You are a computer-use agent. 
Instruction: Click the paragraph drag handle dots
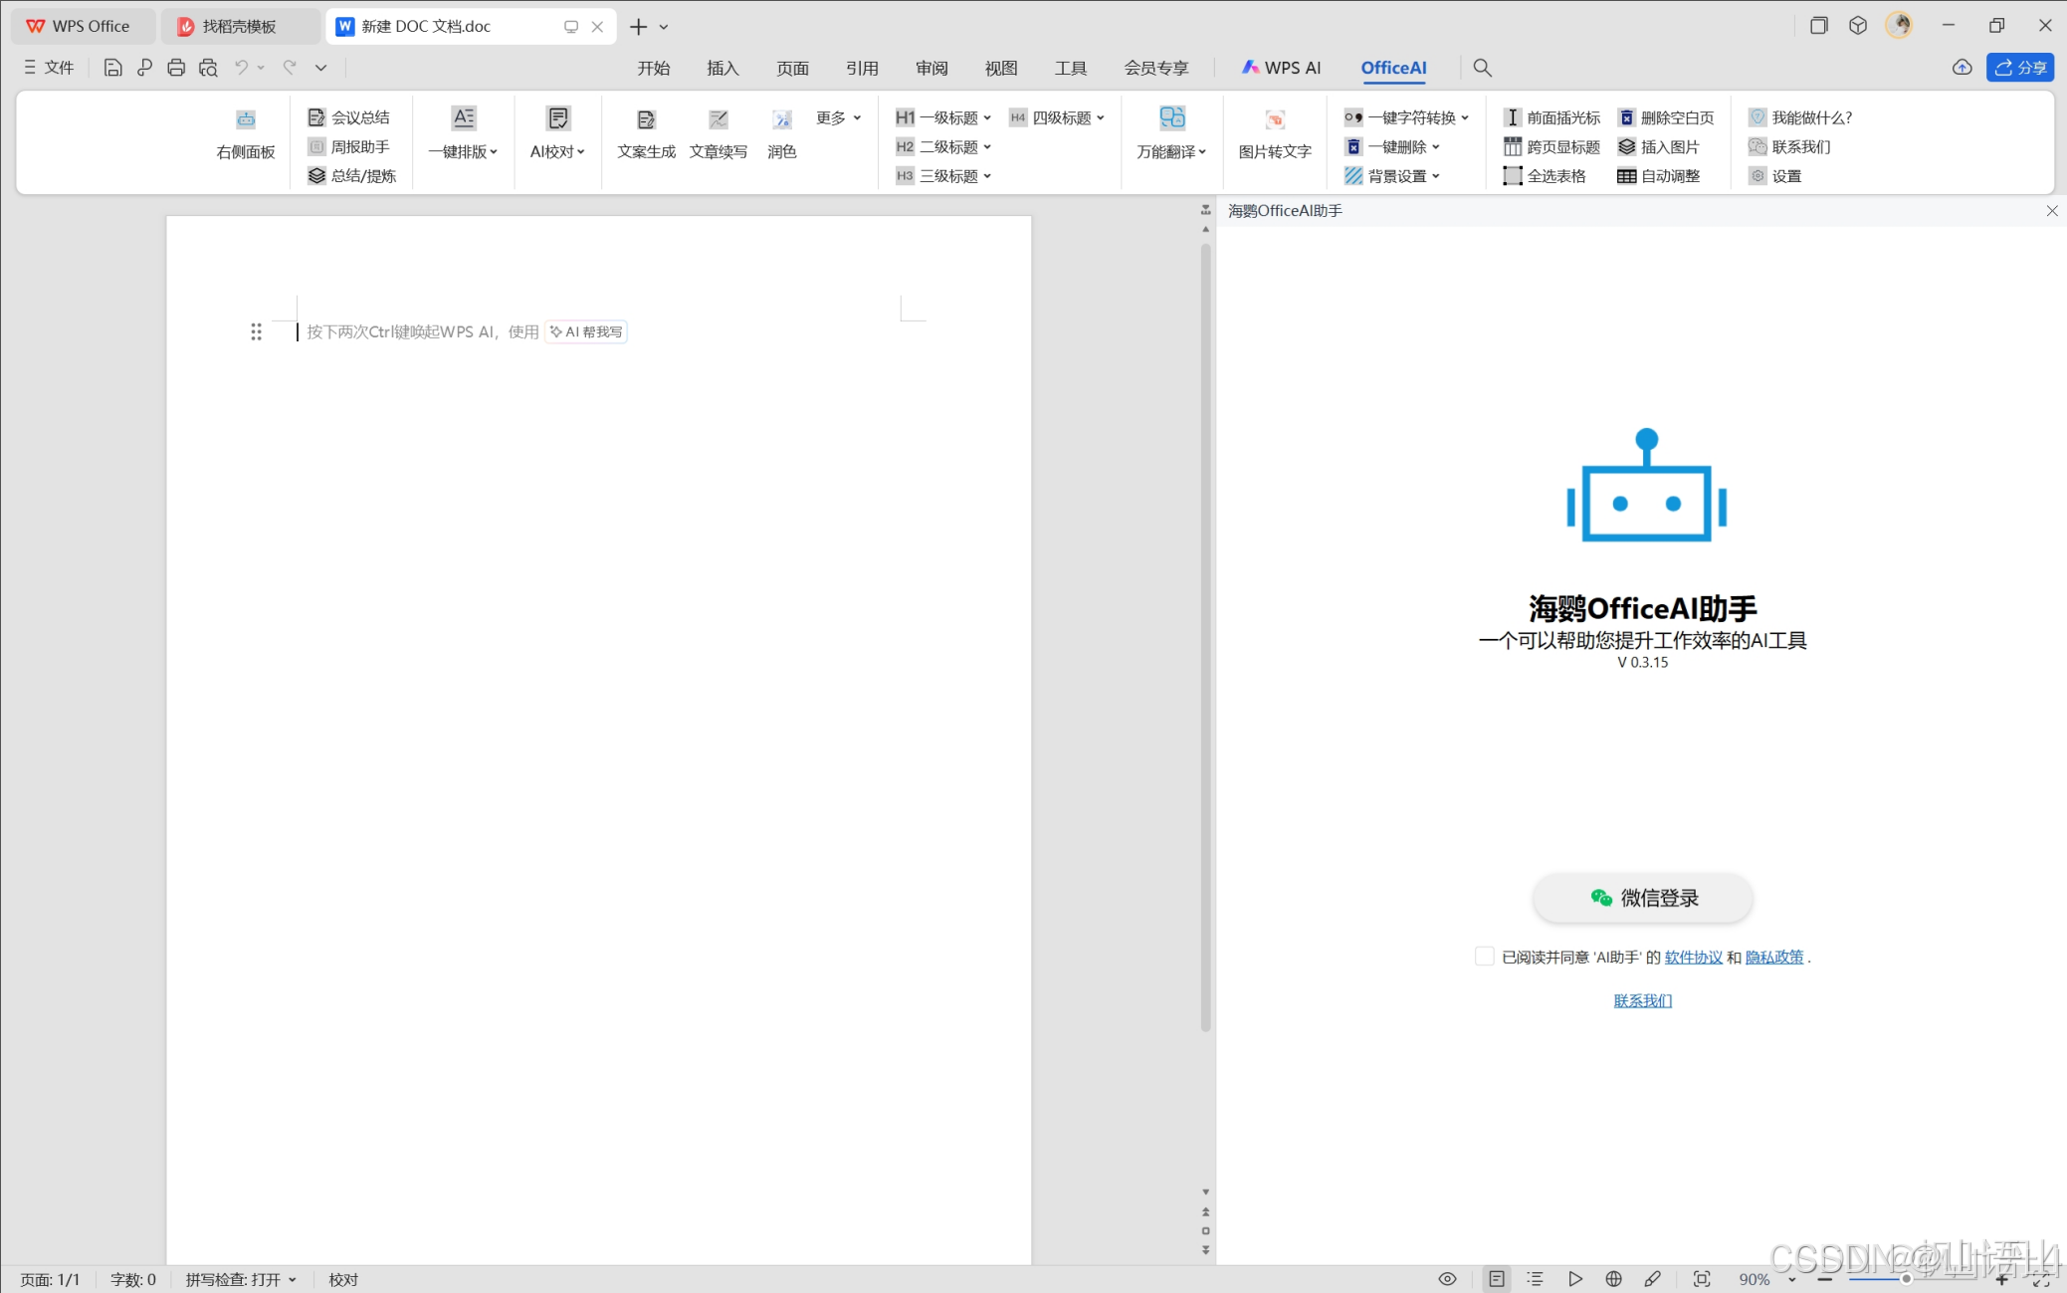[256, 331]
